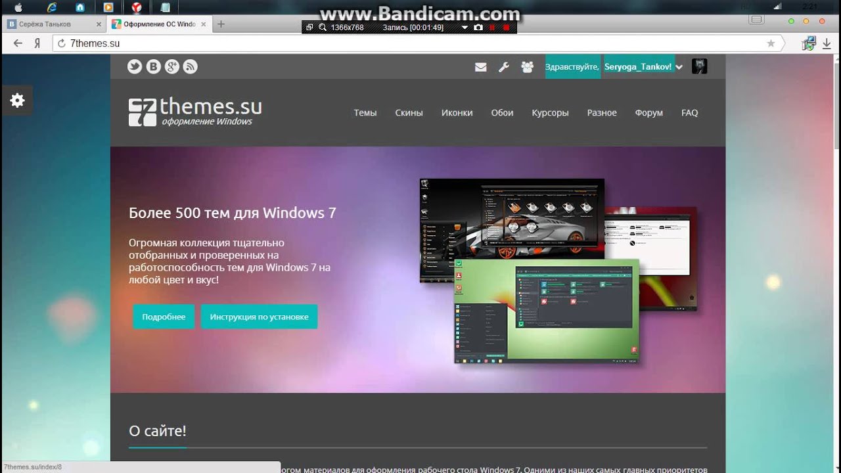Open the Темы menu
The height and width of the screenshot is (473, 841).
[365, 112]
